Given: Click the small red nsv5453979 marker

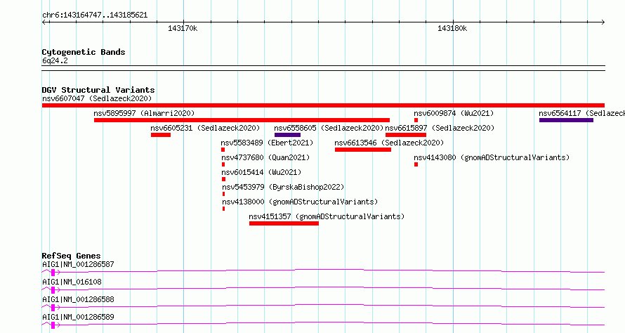Looking at the screenshot, I should [223, 194].
